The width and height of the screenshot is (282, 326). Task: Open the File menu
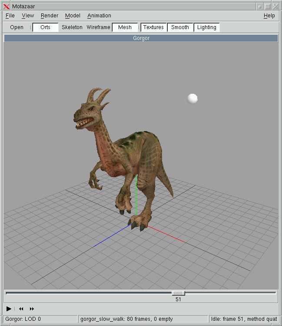(x=10, y=16)
